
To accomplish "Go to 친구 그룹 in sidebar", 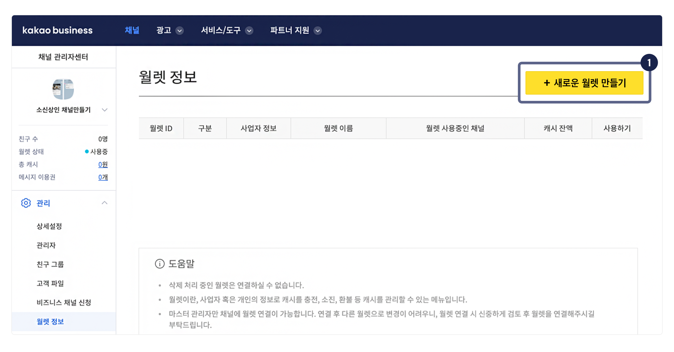I will pos(50,264).
